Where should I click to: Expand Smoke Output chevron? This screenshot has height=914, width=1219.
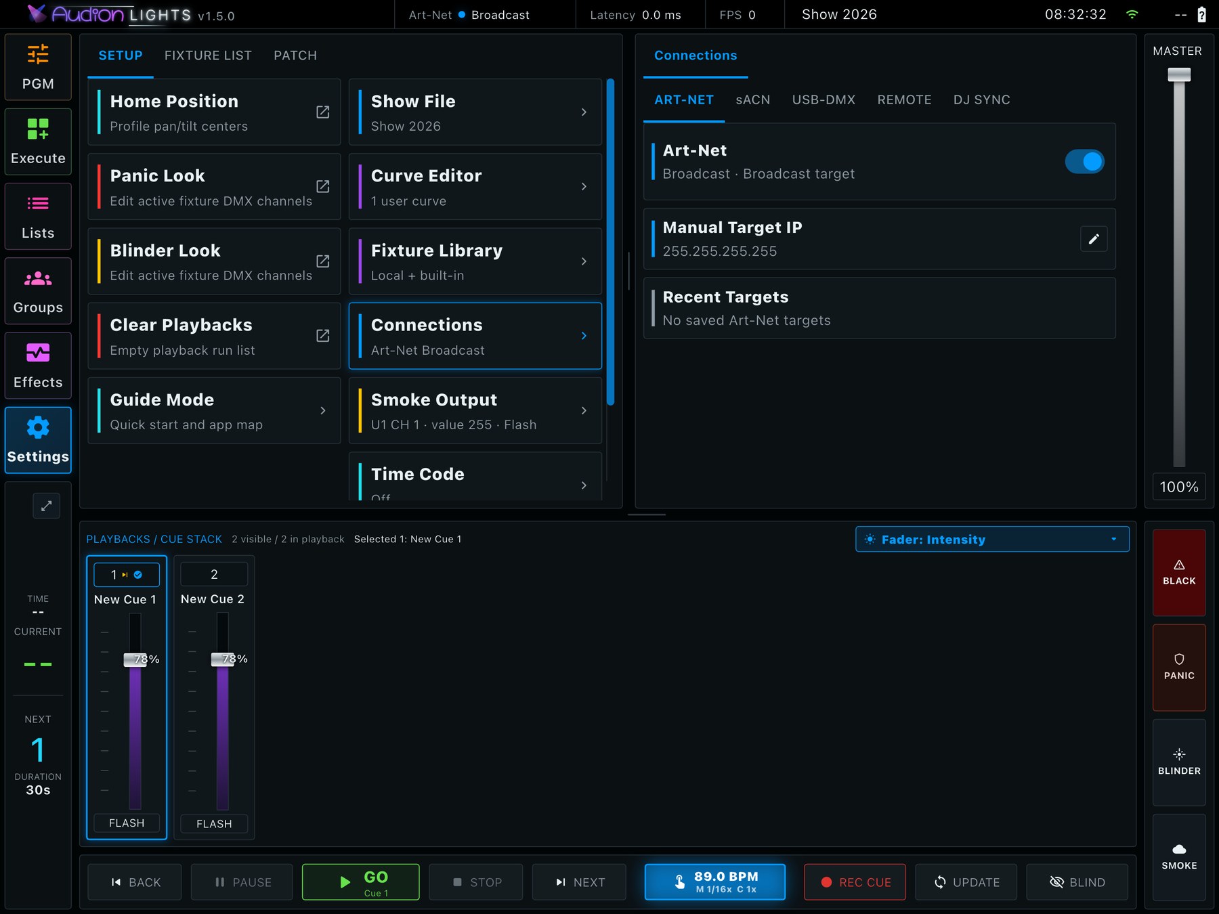[584, 410]
